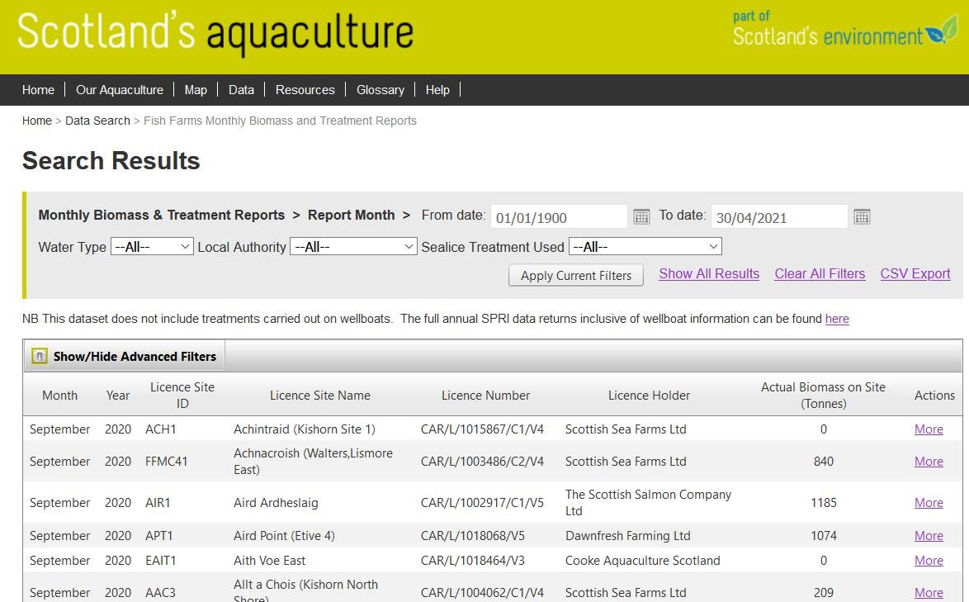Click the Scotland's aquaculture site logo

click(x=215, y=34)
